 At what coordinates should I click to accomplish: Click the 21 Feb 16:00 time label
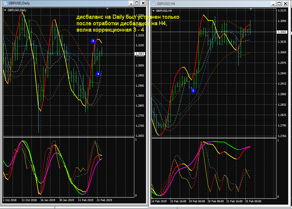click(234, 201)
